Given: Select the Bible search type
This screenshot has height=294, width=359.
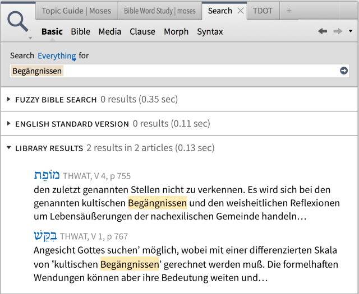Looking at the screenshot, I should (x=80, y=31).
